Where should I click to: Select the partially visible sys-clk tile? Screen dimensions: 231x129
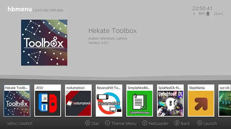[x=224, y=101]
